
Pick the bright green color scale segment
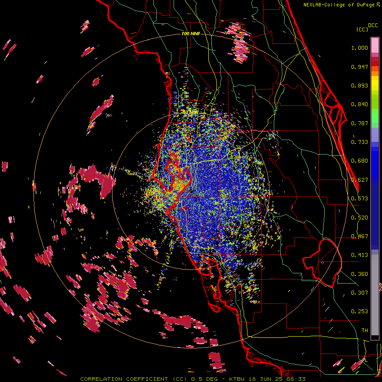375,115
